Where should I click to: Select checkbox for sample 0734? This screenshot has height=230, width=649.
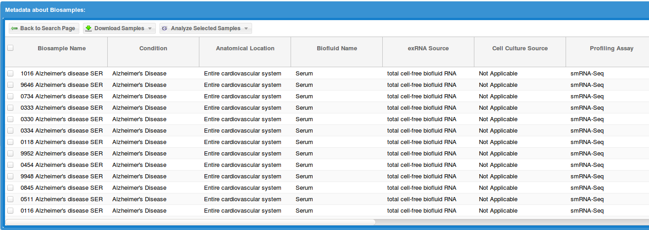11,96
